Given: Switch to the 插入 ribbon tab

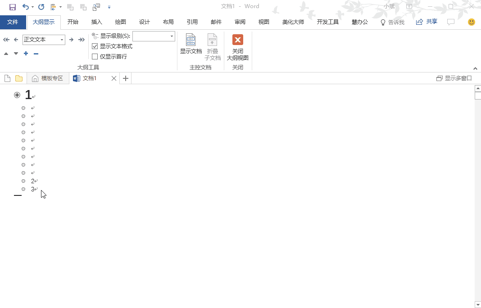Looking at the screenshot, I should pos(97,22).
